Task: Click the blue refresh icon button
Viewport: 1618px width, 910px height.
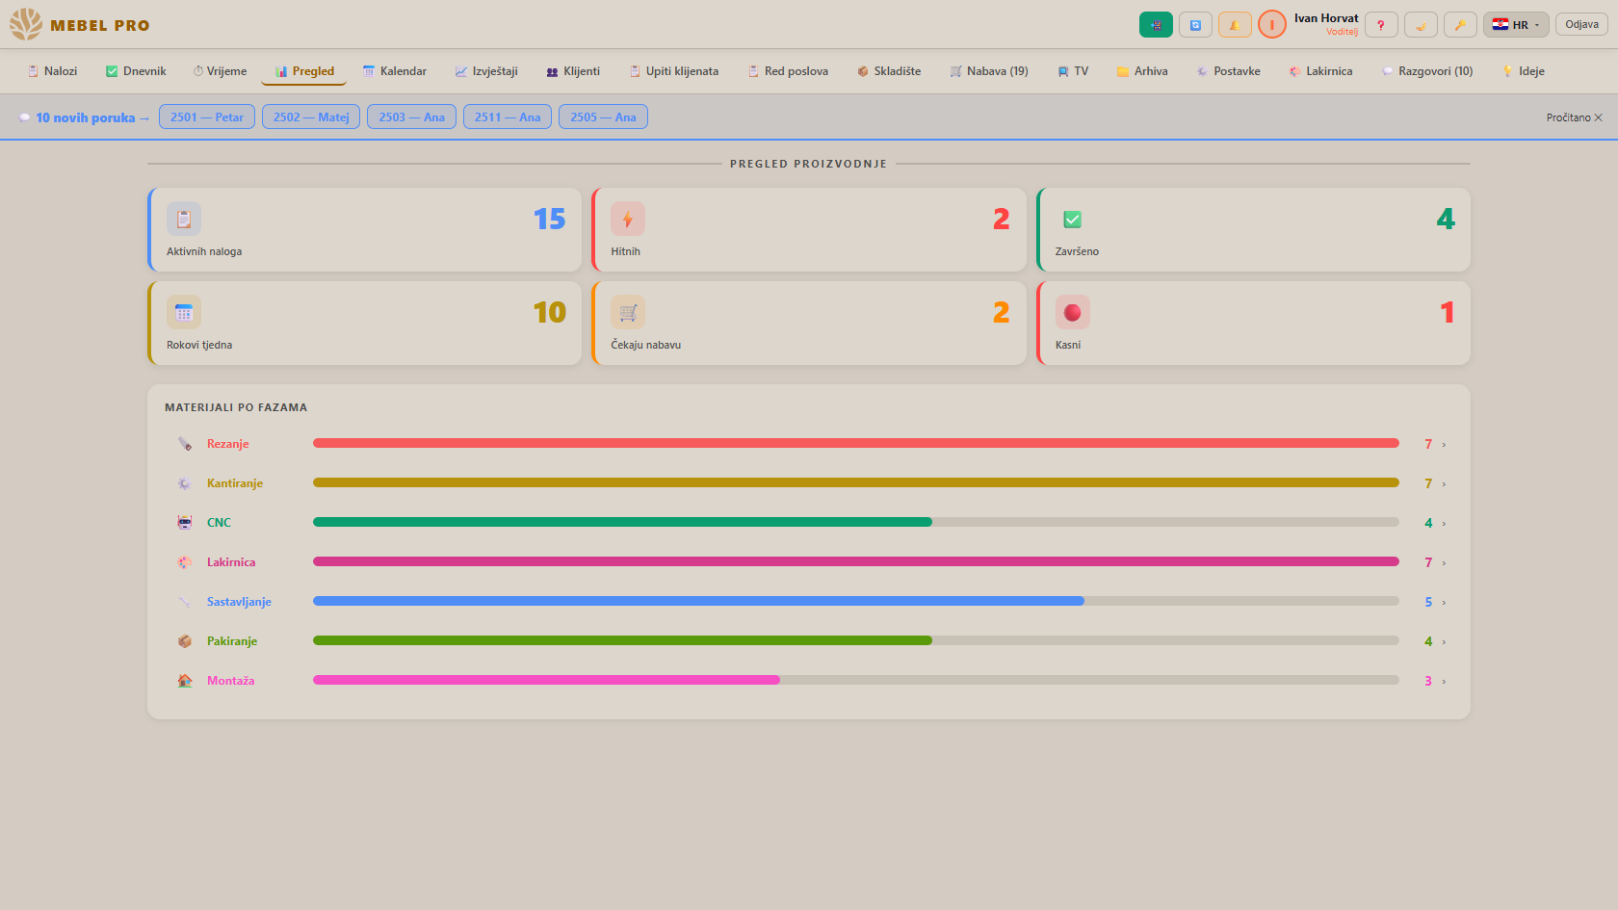Action: 1195,25
